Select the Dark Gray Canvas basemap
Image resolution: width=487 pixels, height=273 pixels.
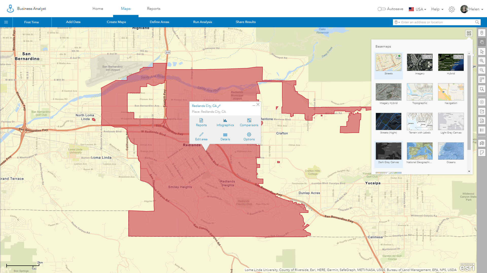coord(389,151)
